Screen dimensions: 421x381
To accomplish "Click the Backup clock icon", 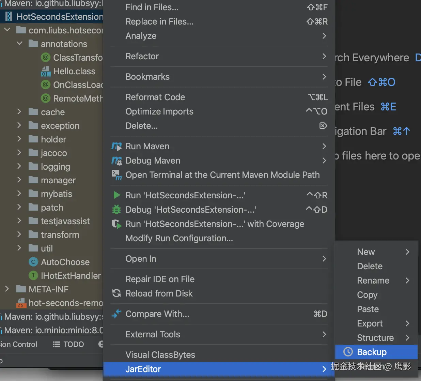I will click(x=348, y=352).
